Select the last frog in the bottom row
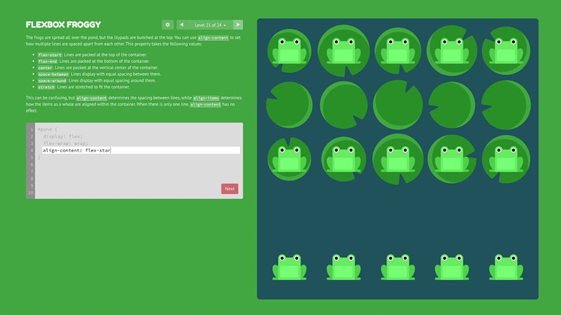Image resolution: width=561 pixels, height=315 pixels. point(506,266)
